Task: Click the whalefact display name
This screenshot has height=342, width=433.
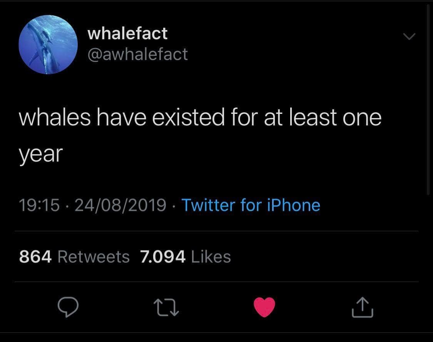Action: click(x=127, y=33)
